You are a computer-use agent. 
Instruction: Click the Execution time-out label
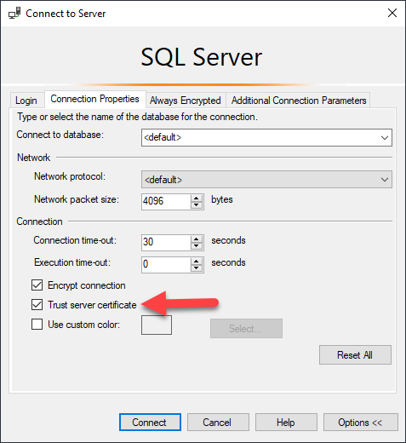tap(72, 262)
